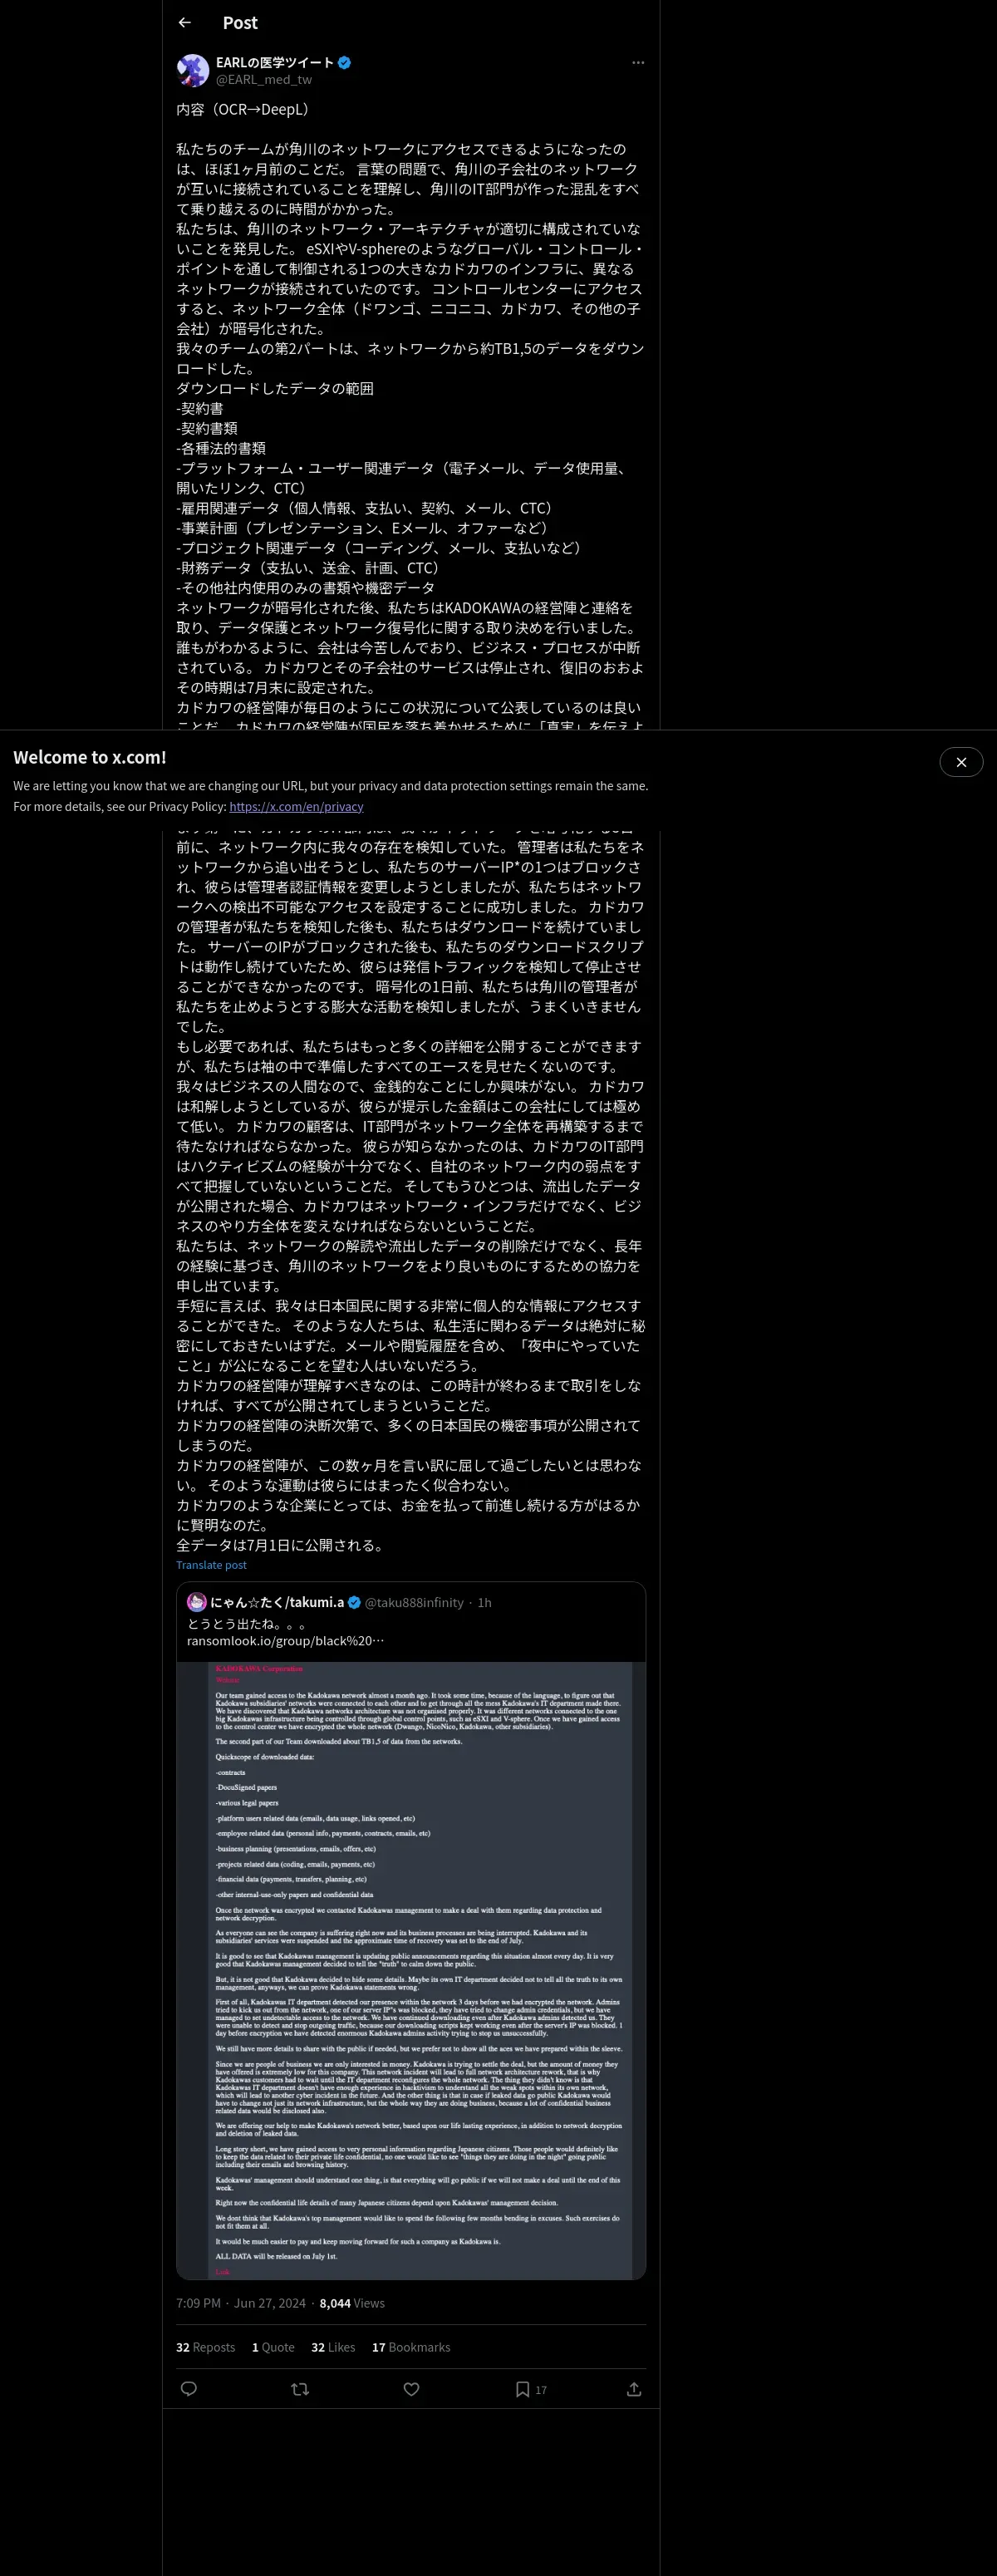The height and width of the screenshot is (2576, 997).
Task: Click the 7:09 PM · Jun 27, 2024 timestamp
Action: (241, 2303)
